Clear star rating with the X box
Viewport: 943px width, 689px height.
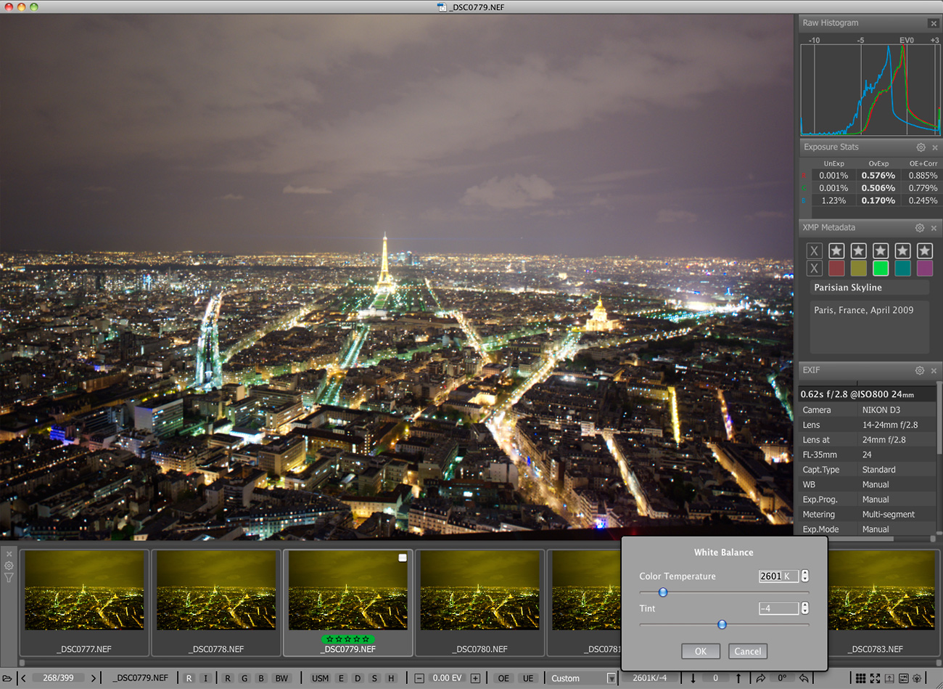pos(814,251)
